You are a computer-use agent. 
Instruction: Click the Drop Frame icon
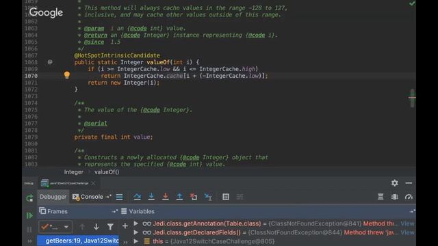tap(194, 197)
